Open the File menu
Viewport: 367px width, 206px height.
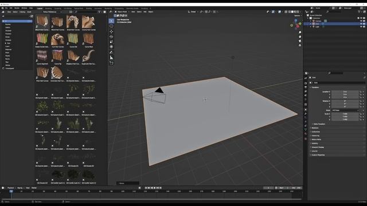[x=6, y=8]
